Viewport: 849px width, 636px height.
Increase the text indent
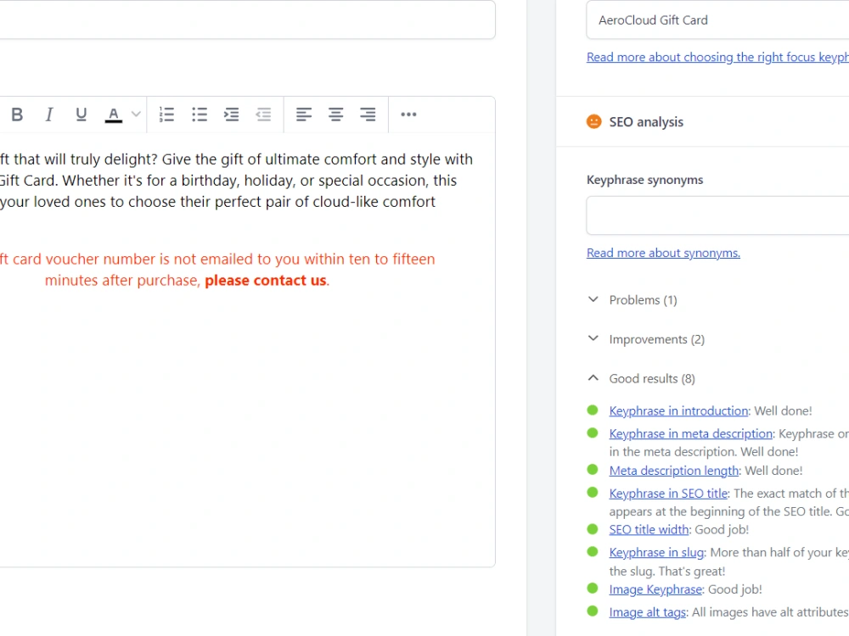tap(231, 114)
